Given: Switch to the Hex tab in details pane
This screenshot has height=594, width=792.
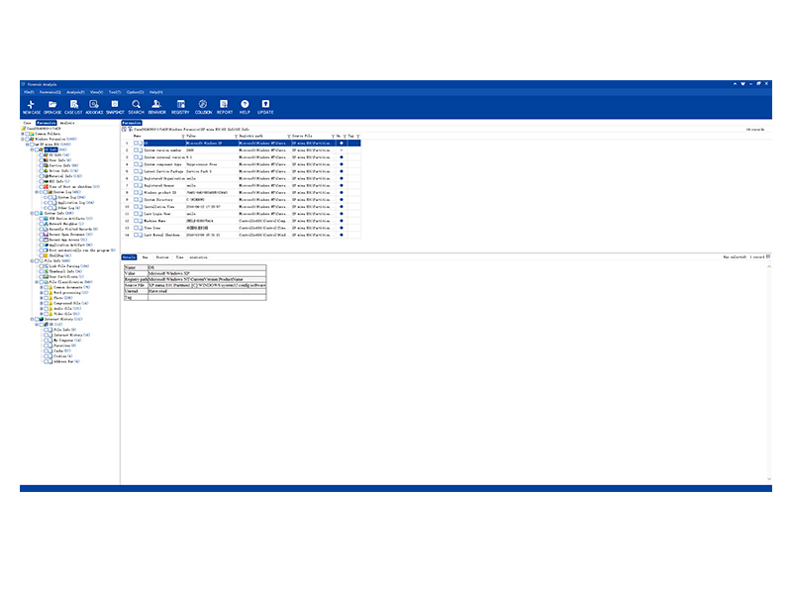Looking at the screenshot, I should (145, 257).
